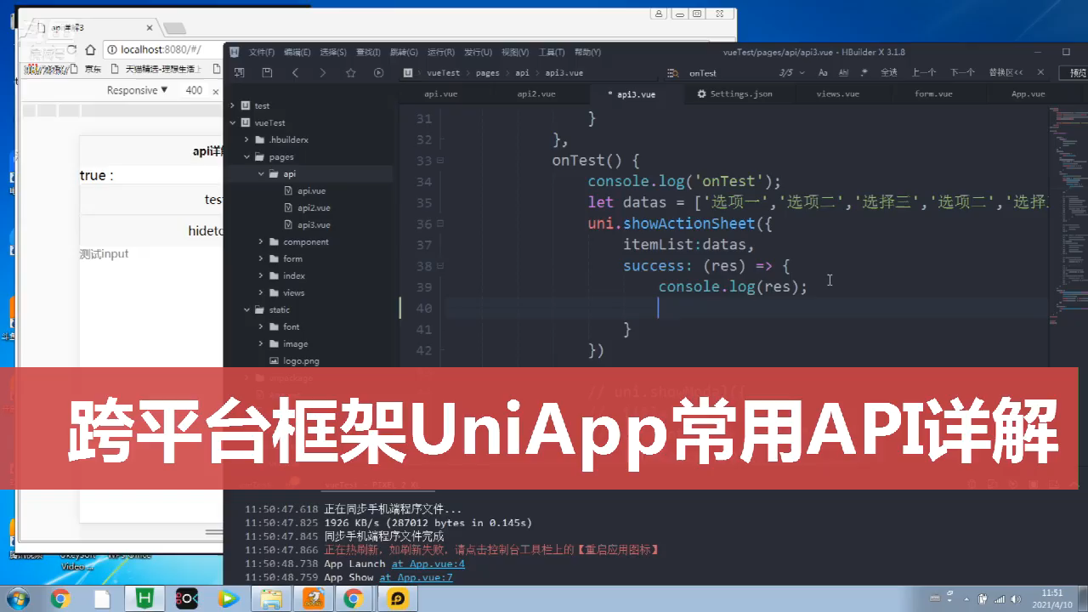Click the find options icon beside onTest field
This screenshot has width=1088, height=612.
[672, 73]
